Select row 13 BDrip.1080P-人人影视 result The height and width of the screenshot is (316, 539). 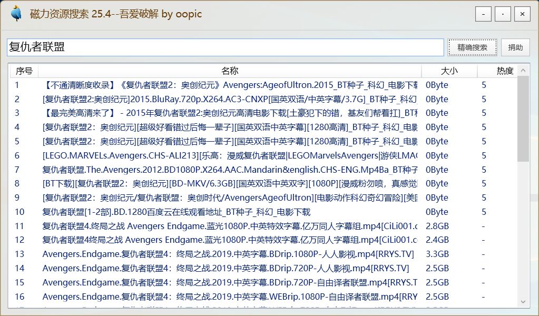[x=228, y=254]
